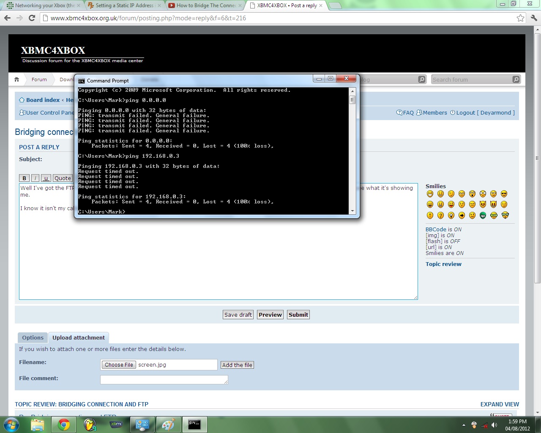Click Choose File for attachment

[x=119, y=365]
